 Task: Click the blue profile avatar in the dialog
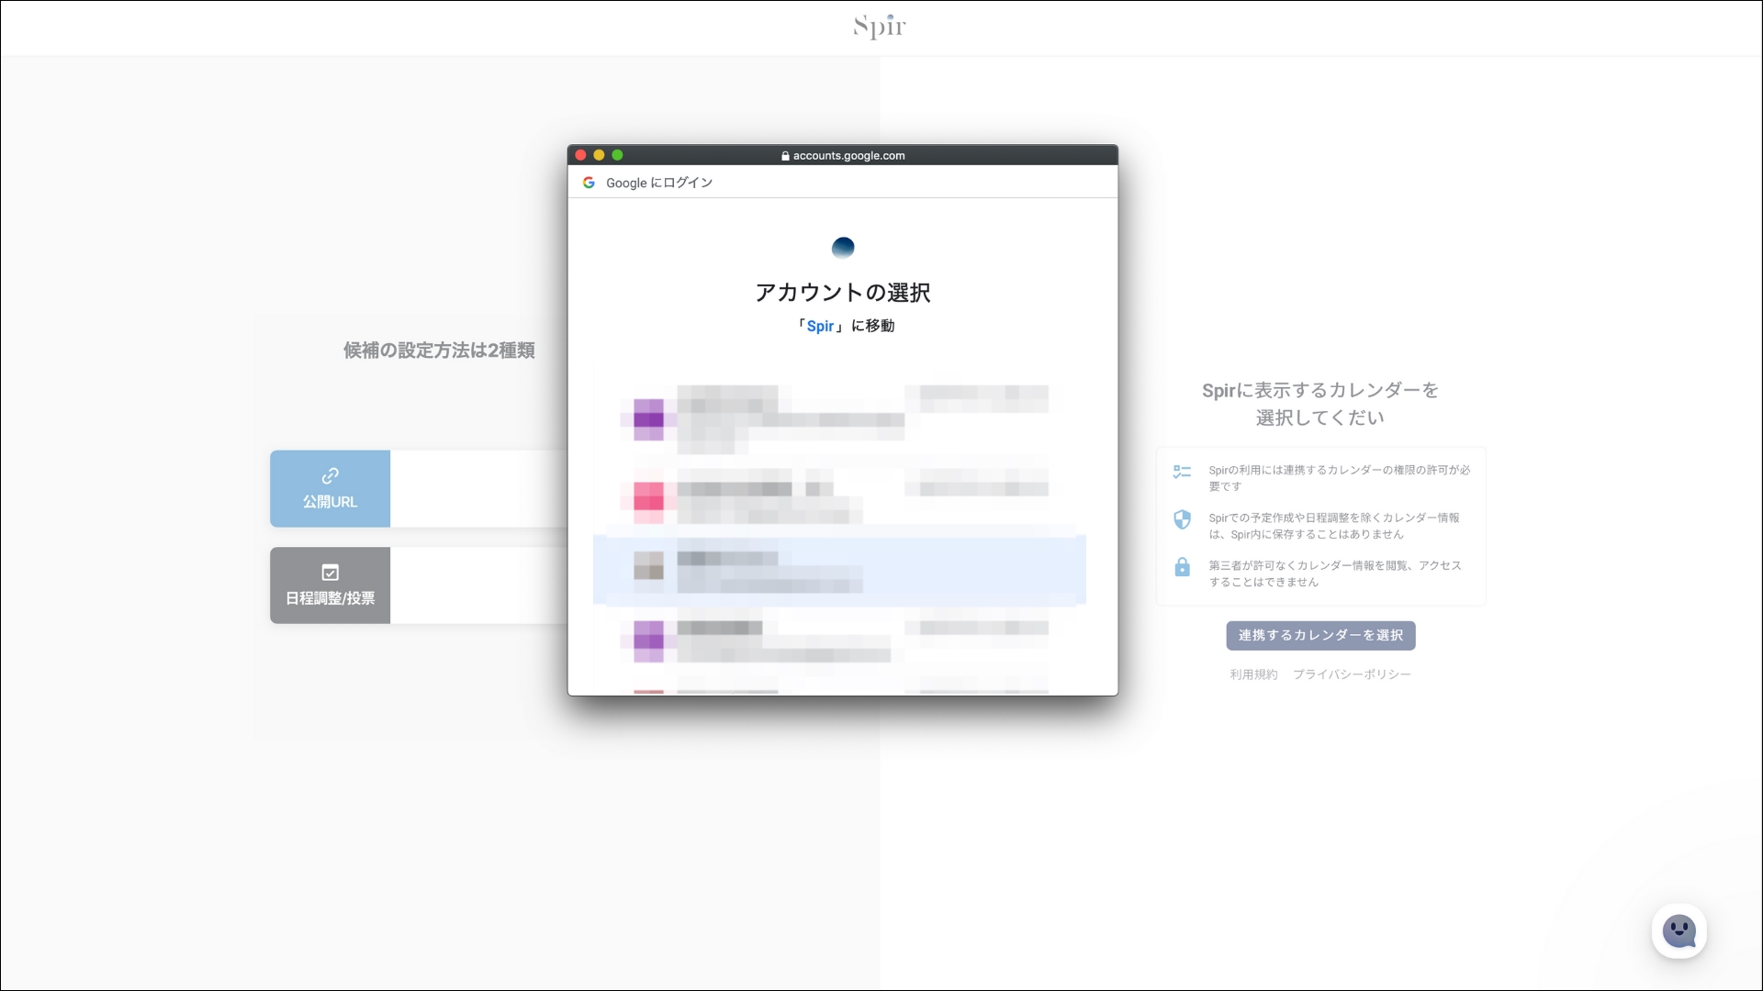(842, 248)
